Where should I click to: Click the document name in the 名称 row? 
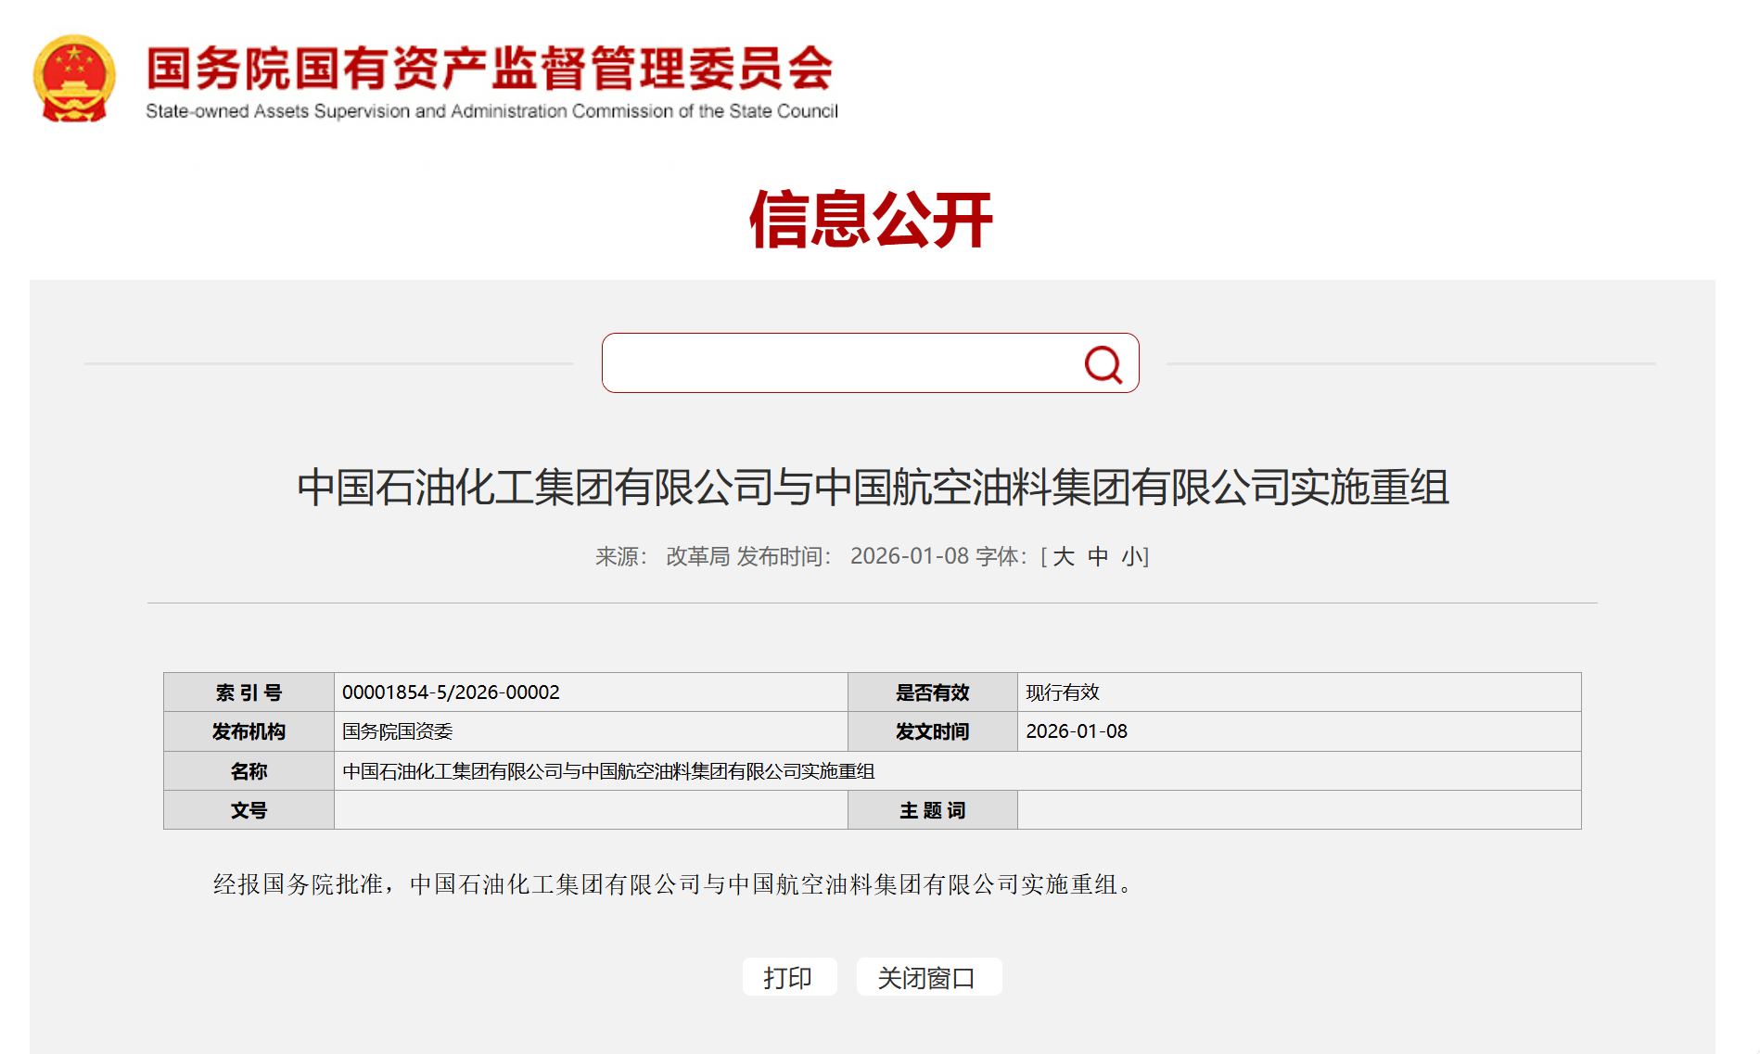[608, 771]
